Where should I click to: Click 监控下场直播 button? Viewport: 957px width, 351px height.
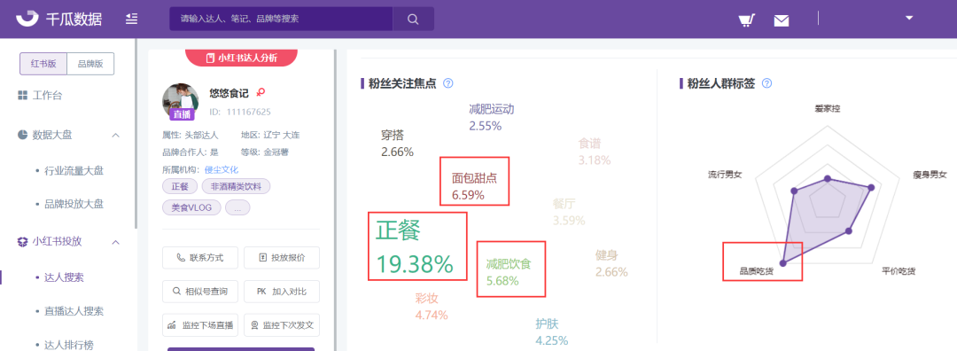(199, 325)
